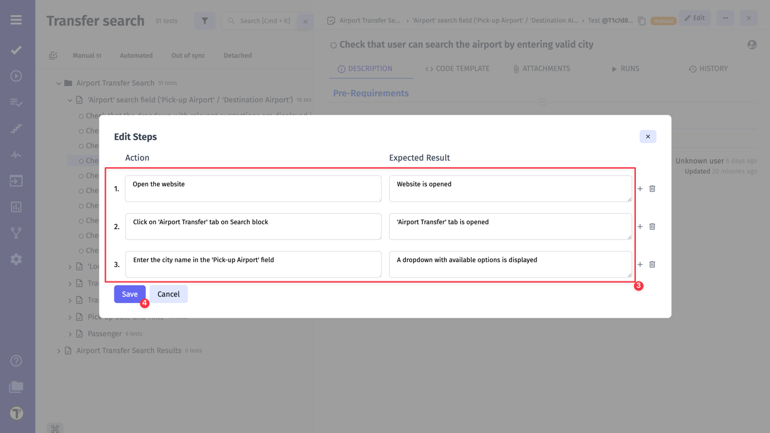Image resolution: width=770 pixels, height=433 pixels.
Task: Delete step 2 using the trash icon
Action: 652,227
